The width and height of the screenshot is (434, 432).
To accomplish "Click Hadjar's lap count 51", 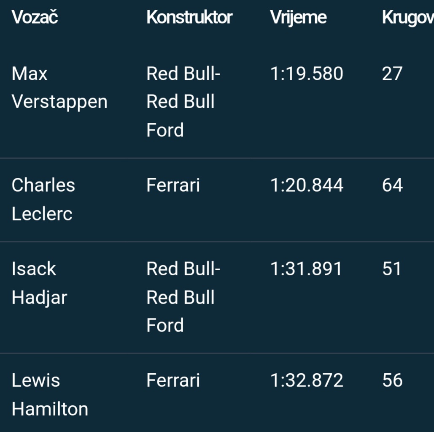I will (x=392, y=269).
